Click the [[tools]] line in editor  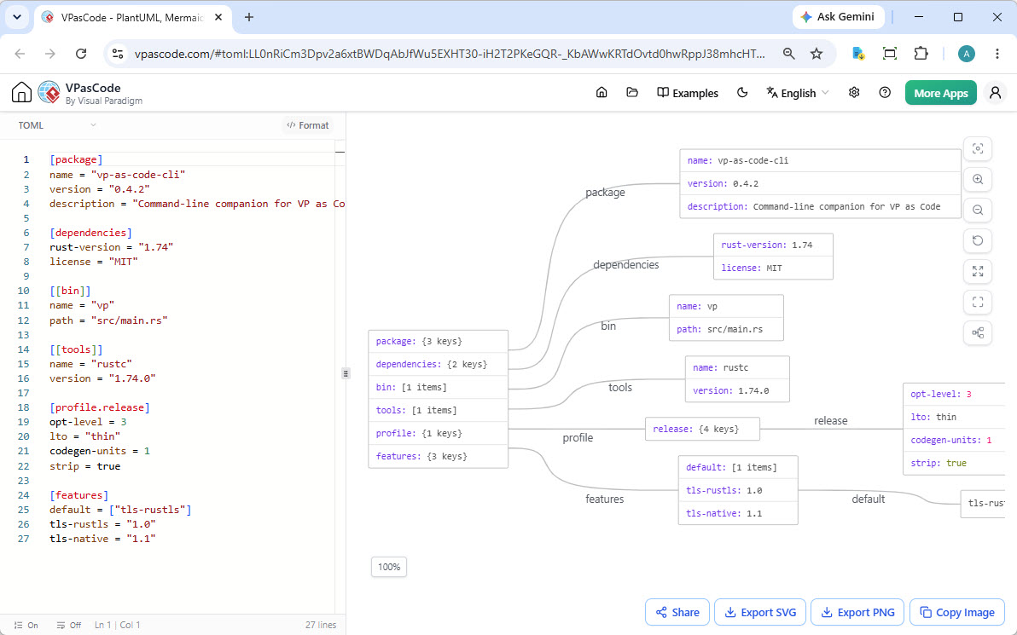point(76,349)
